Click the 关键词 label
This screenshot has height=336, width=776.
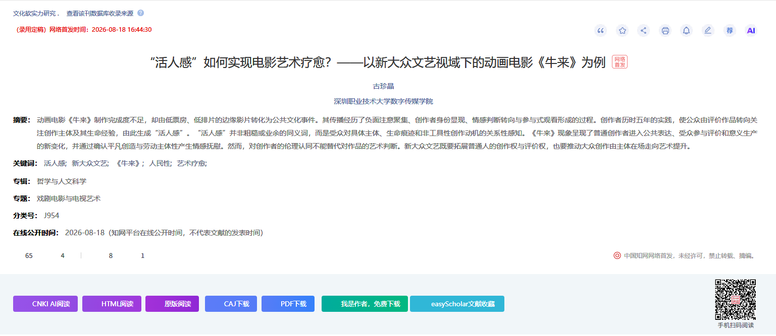26,163
